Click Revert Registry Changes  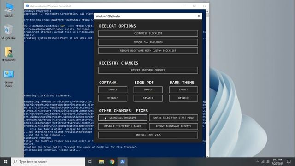pos(148,70)
